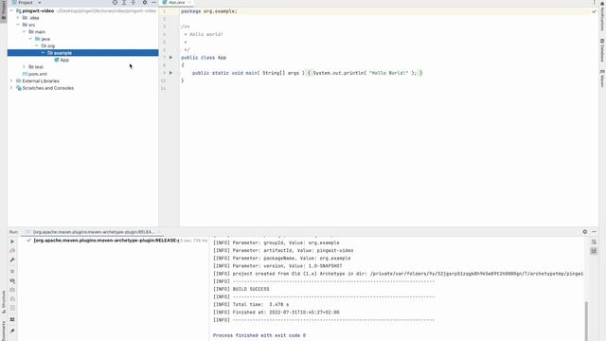Image resolution: width=606 pixels, height=341 pixels.
Task: Select the .idea folder row
Action: click(x=31, y=18)
